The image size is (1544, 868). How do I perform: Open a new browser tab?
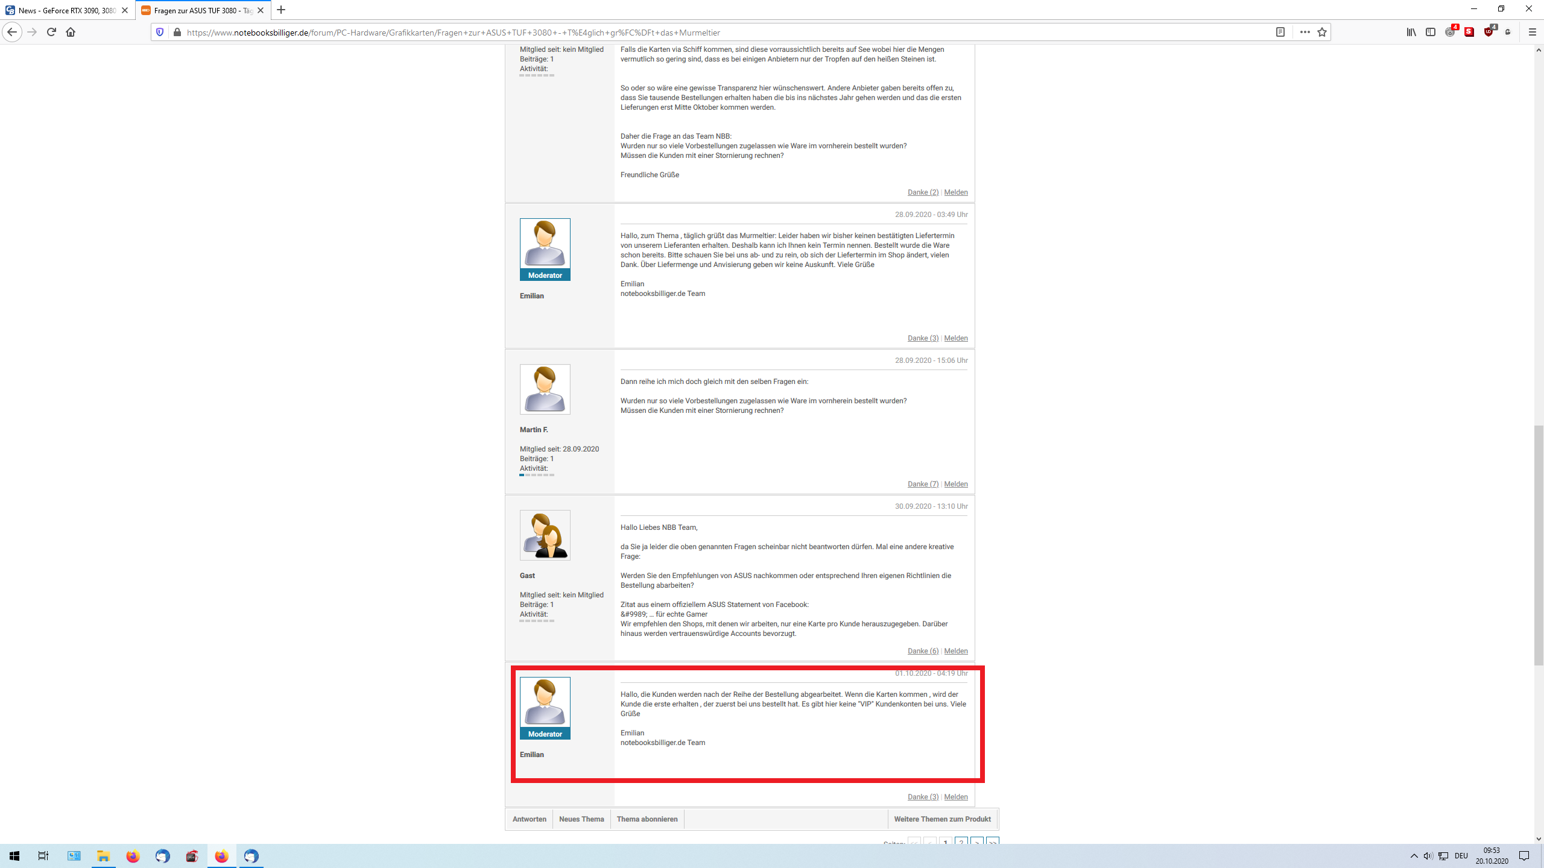(281, 10)
